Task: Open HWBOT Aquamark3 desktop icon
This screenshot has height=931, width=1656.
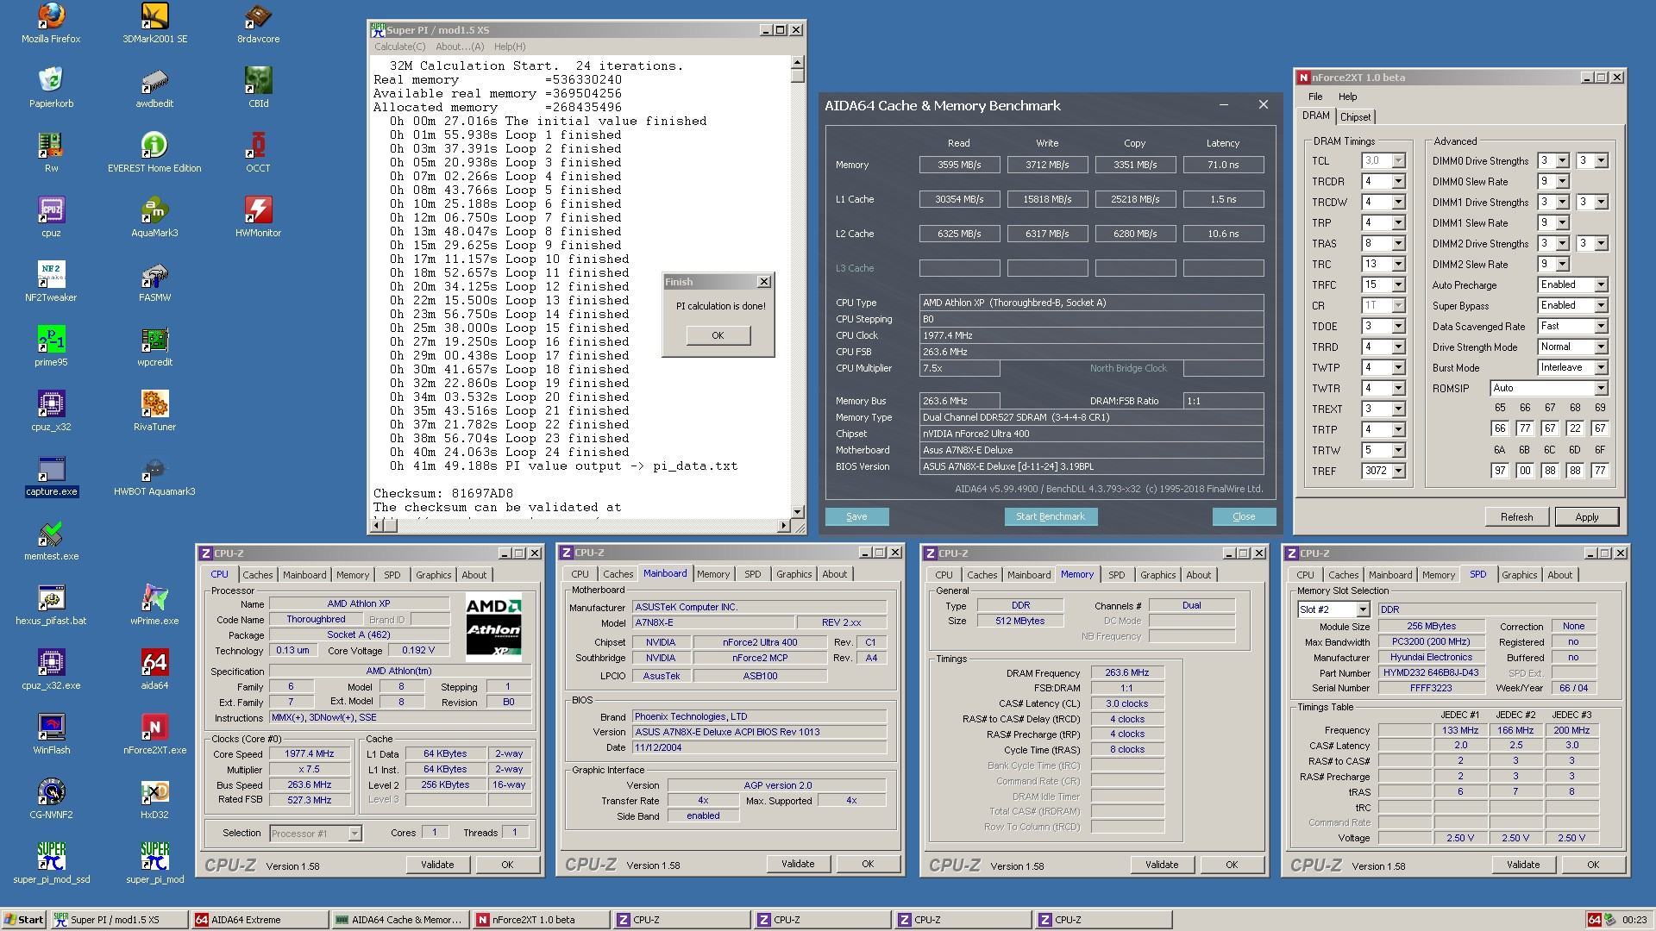Action: click(x=154, y=475)
